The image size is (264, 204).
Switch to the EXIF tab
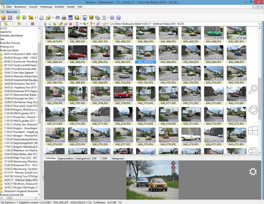94,158
